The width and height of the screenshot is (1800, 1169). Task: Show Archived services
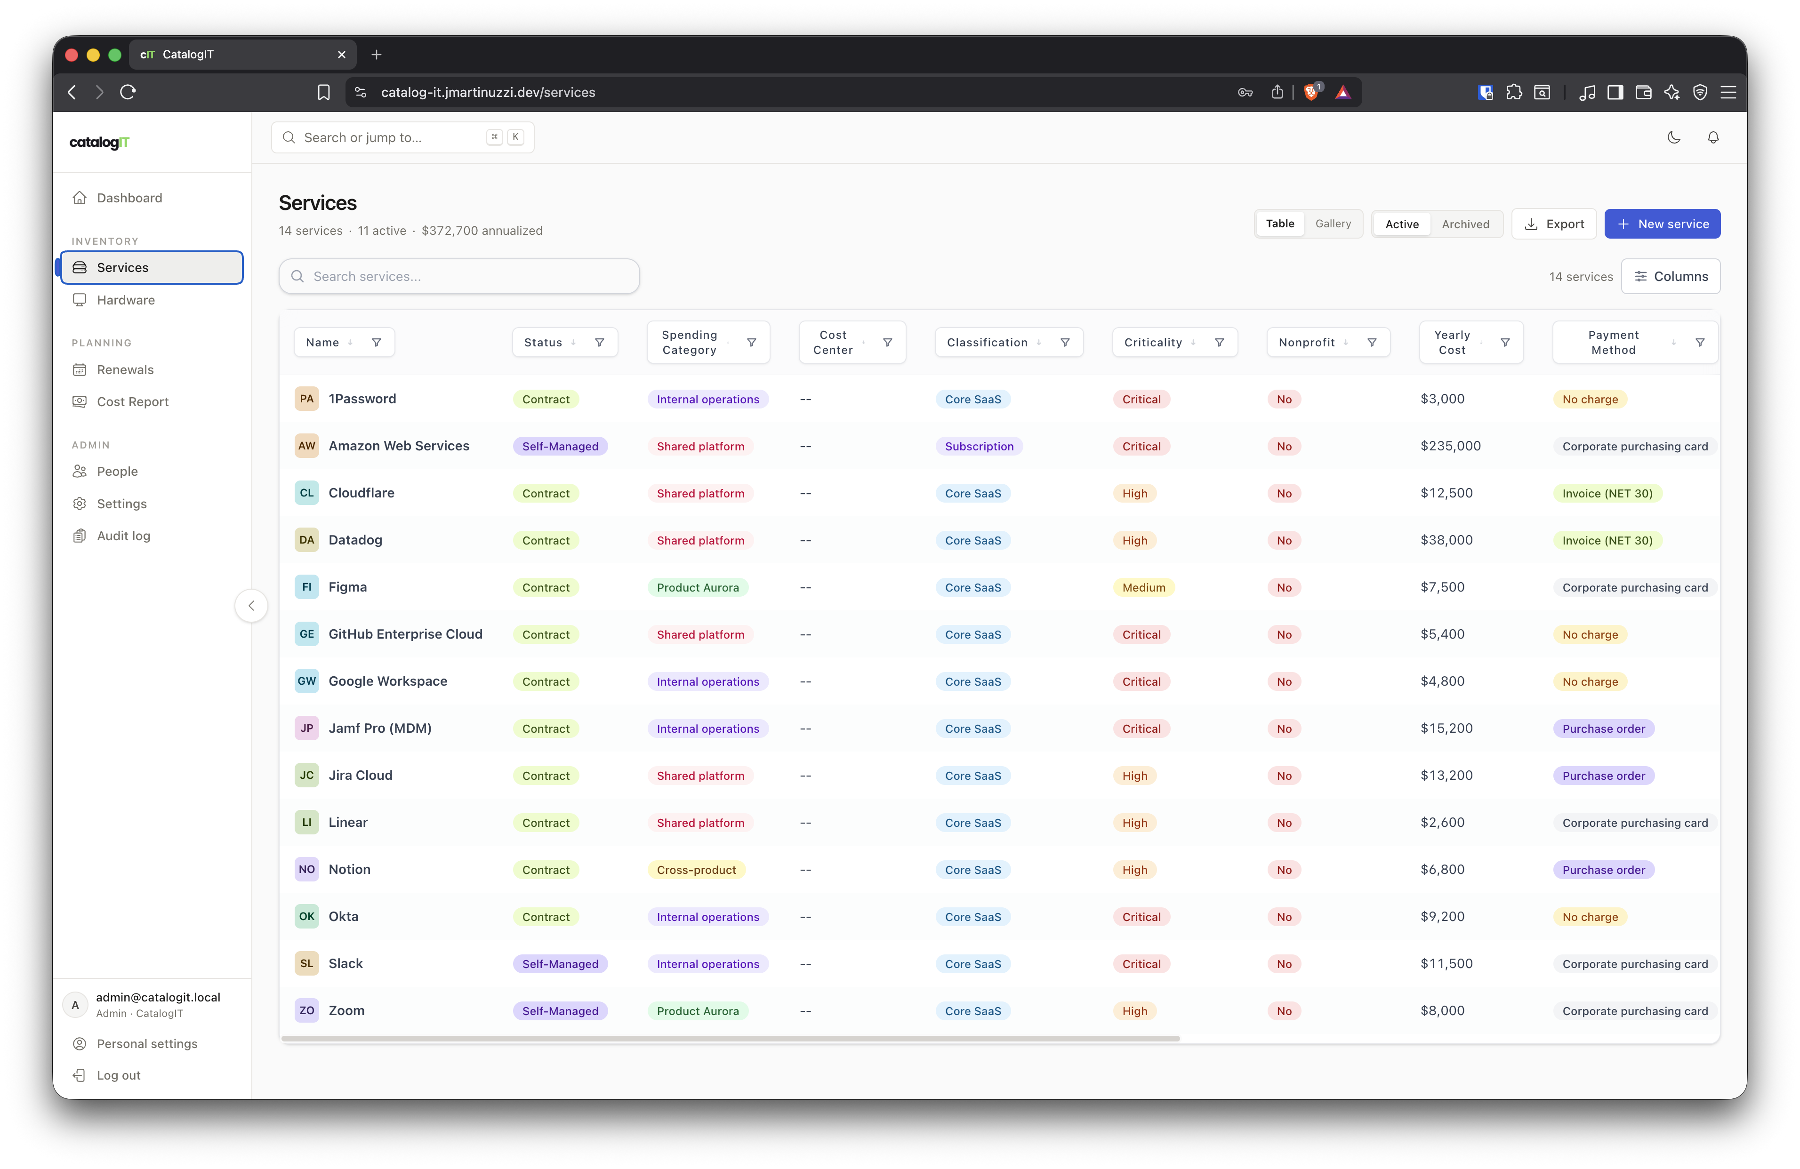pyautogui.click(x=1465, y=224)
